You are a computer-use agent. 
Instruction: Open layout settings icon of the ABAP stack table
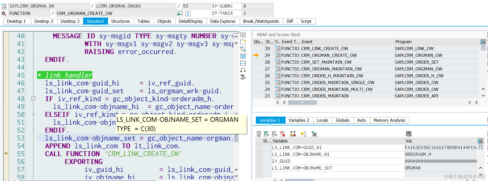[x=483, y=42]
